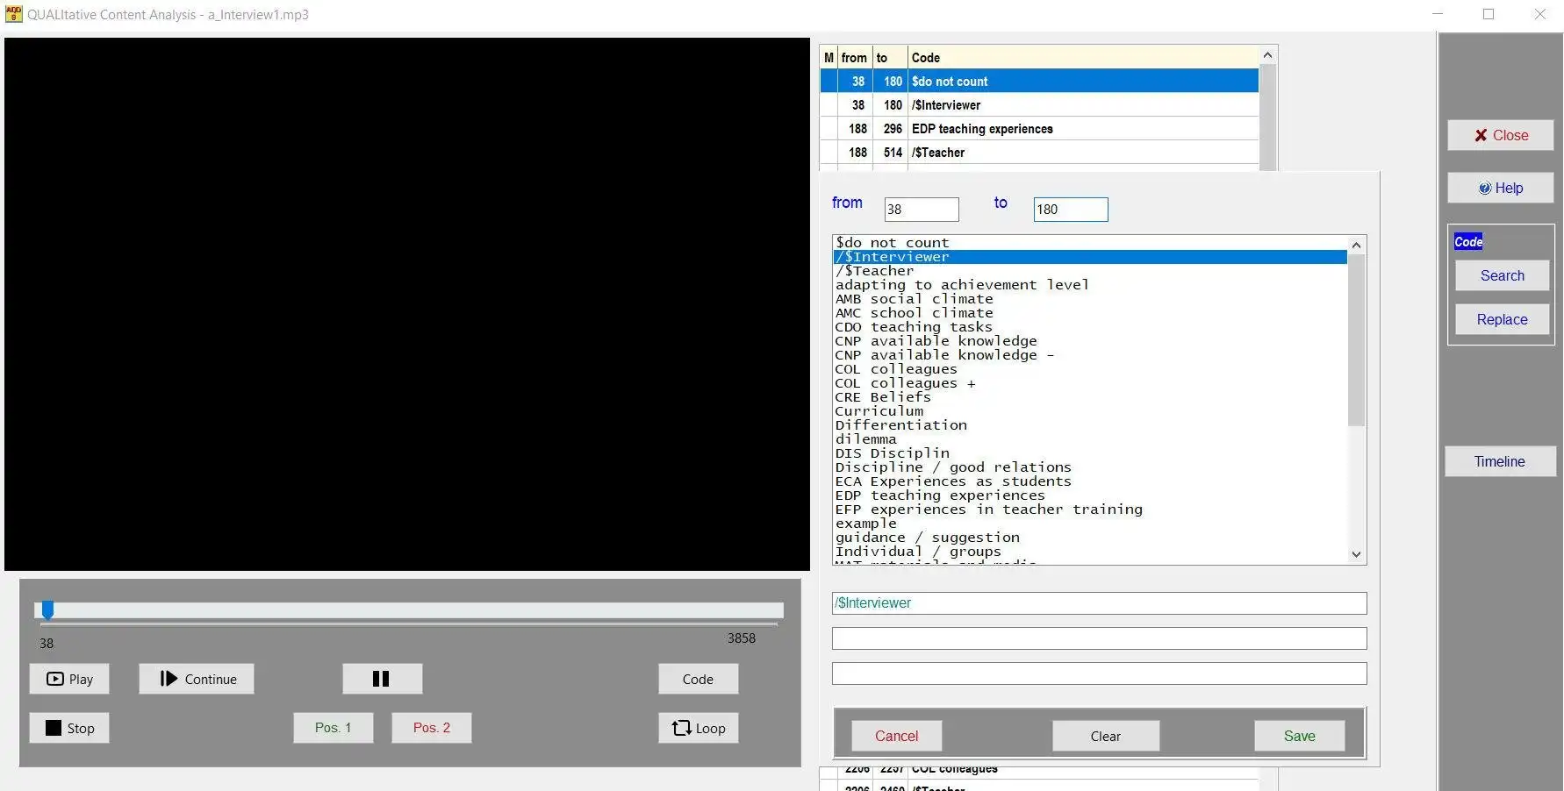Minimize the application window
The height and width of the screenshot is (791, 1564).
point(1438,14)
